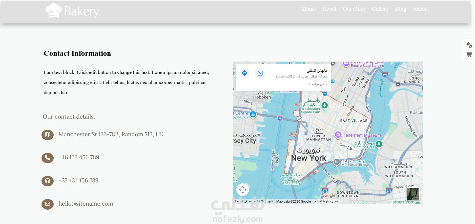Viewport: 475px width, 224px height.
Task: Open the Blog menu item
Action: click(x=400, y=9)
